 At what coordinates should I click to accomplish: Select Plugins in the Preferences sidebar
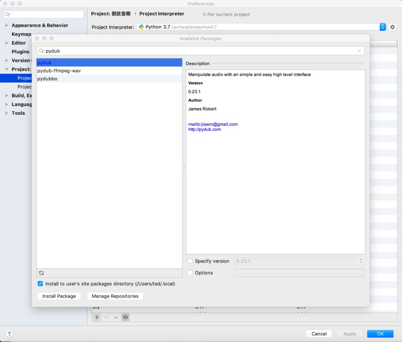(20, 52)
